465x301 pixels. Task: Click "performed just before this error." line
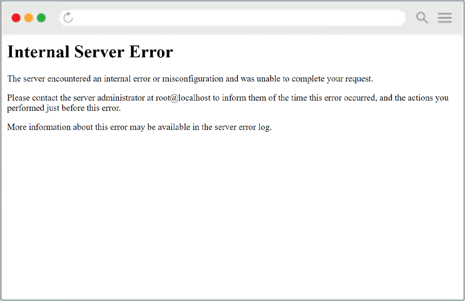pyautogui.click(x=64, y=108)
